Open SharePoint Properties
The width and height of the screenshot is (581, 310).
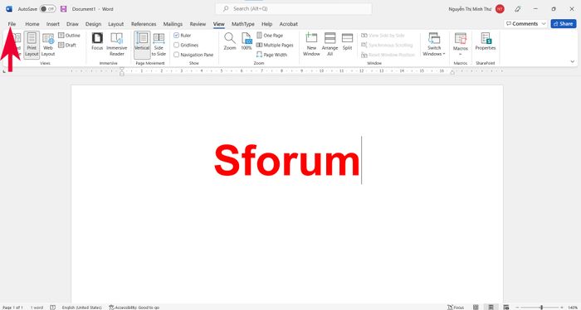click(486, 41)
